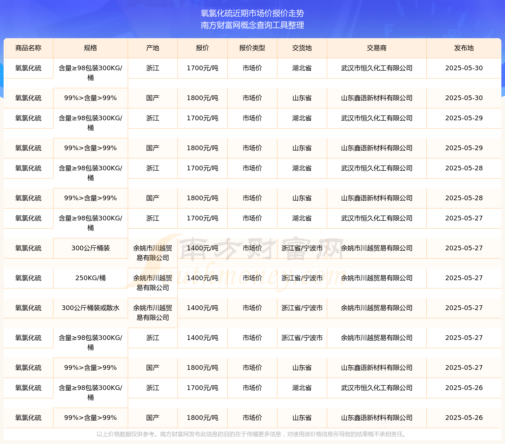Viewport: 505px width, 444px height.
Task: Select the 发布地 column header
Action: (x=464, y=48)
